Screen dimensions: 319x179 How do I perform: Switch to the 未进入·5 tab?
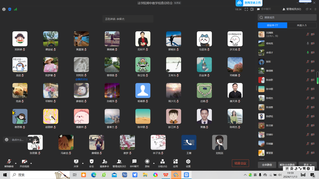tap(302, 25)
